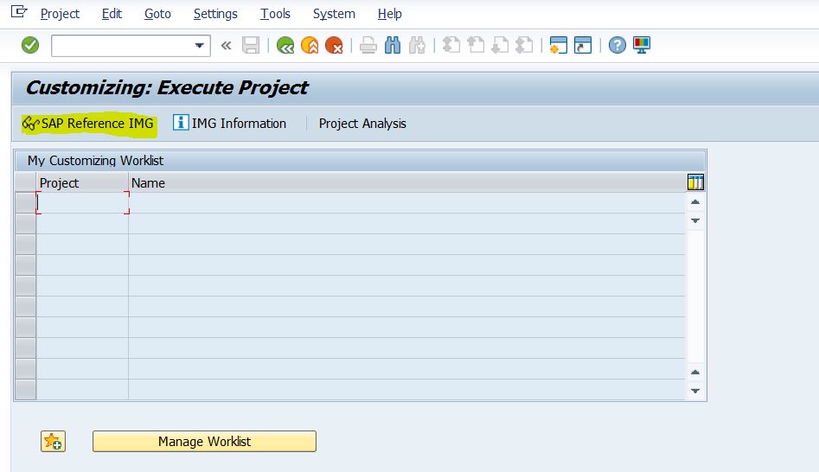
Task: Open the Edit menu
Action: (112, 14)
